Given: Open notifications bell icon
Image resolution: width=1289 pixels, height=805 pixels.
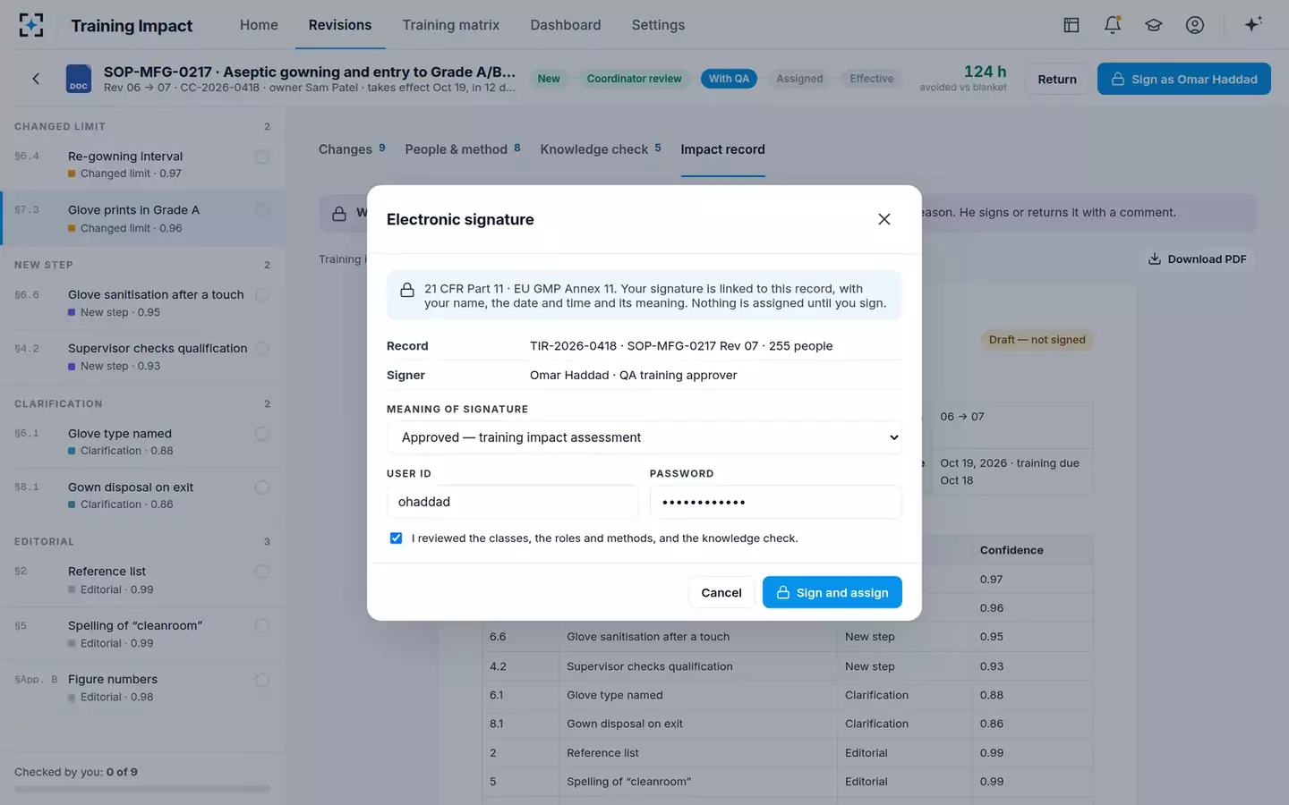Looking at the screenshot, I should click(x=1113, y=25).
